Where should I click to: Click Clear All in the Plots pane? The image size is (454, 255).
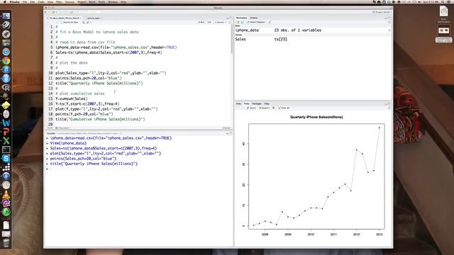(284, 108)
